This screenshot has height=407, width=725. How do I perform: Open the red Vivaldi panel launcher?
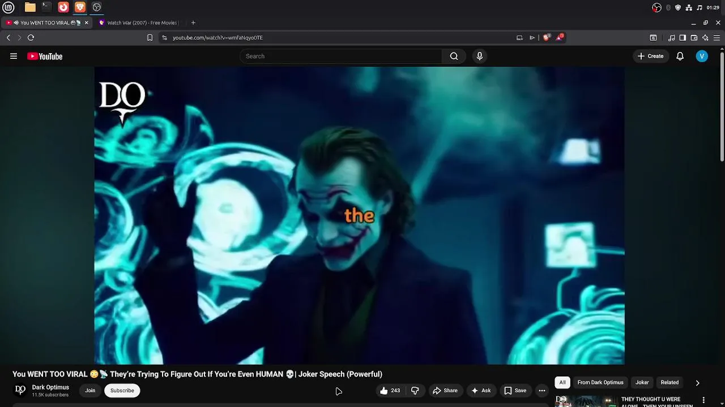[x=63, y=7]
